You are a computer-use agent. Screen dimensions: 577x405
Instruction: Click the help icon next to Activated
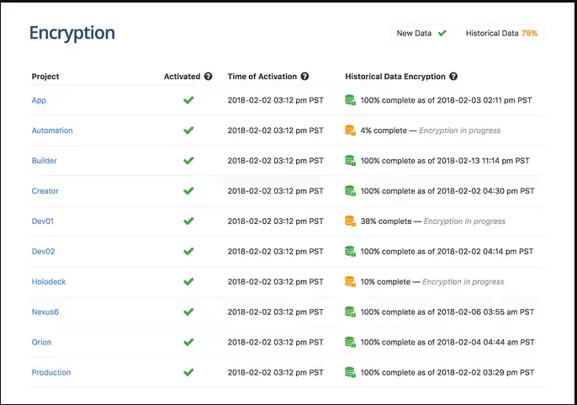tap(208, 77)
